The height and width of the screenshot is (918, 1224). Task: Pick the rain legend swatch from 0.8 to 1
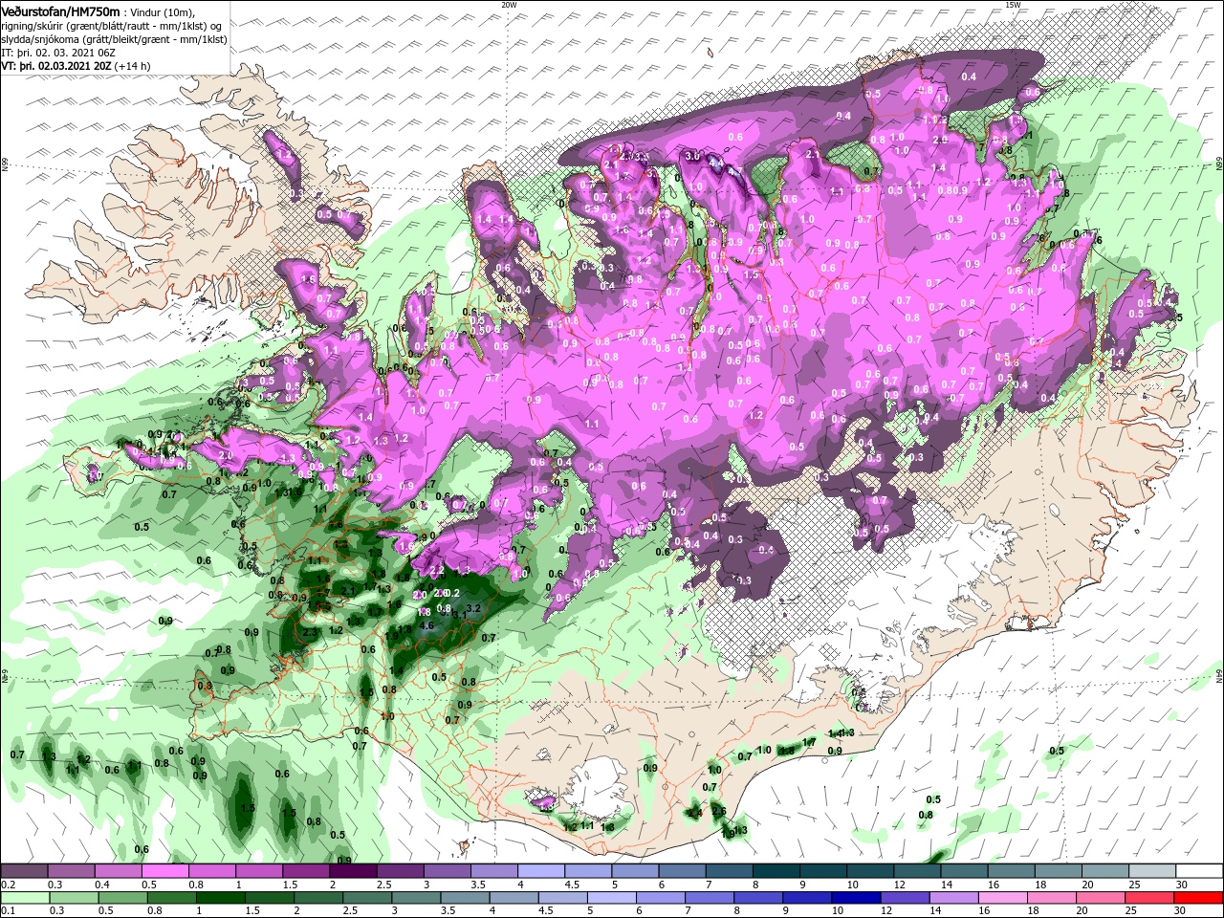(171, 898)
